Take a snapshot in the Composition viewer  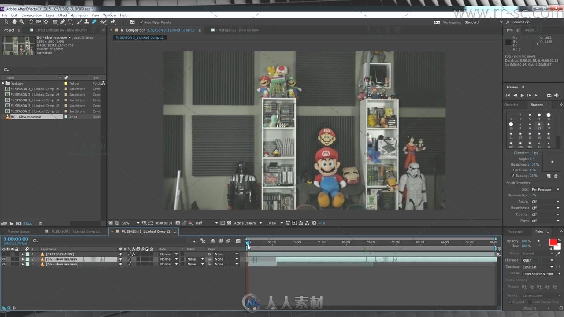[178, 223]
